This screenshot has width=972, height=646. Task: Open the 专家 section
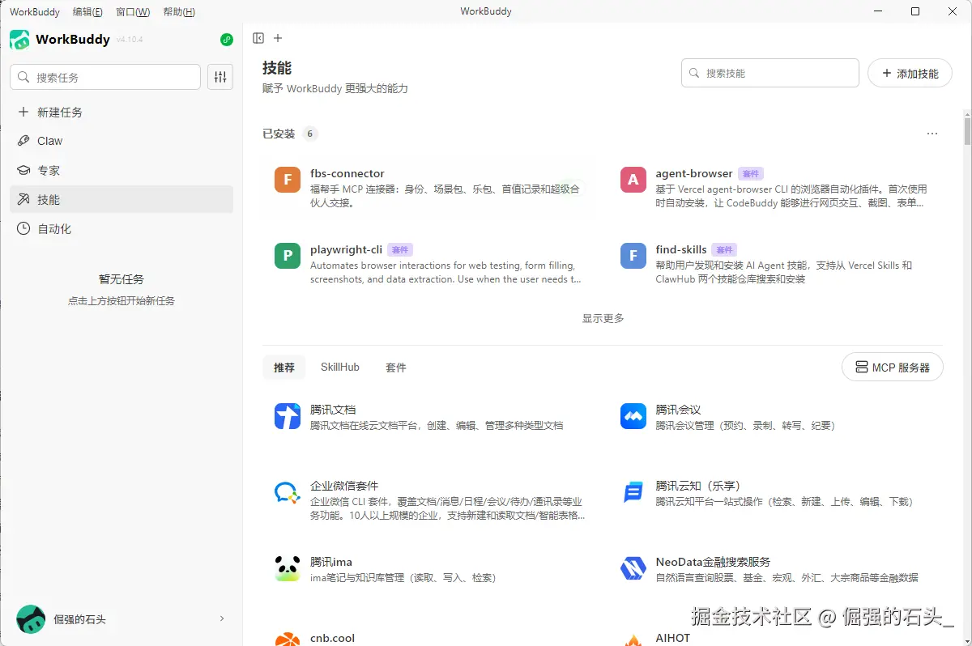pos(122,171)
